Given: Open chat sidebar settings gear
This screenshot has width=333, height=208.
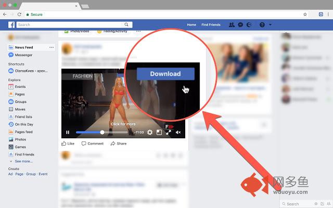Looking at the screenshot, I should (316, 204).
